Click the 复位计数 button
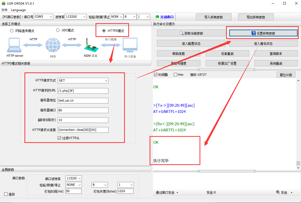The height and width of the screenshot is (203, 301). 286,75
